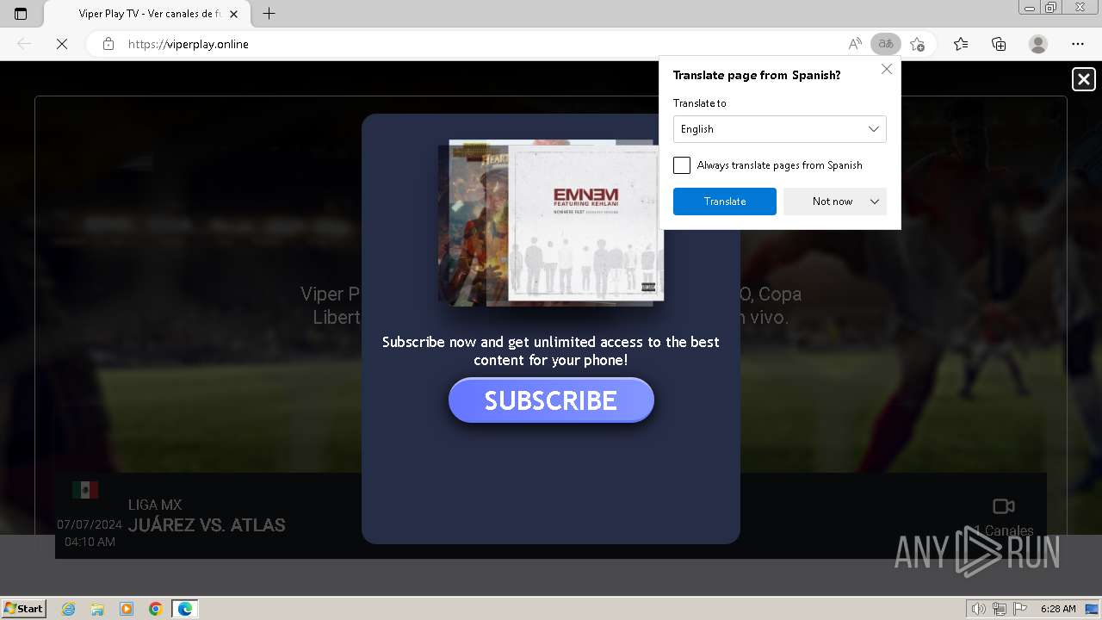Click the Mexico flag icon
This screenshot has height=620, width=1102.
[x=85, y=490]
